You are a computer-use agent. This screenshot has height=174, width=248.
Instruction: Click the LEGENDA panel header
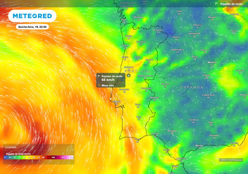(x=11, y=147)
